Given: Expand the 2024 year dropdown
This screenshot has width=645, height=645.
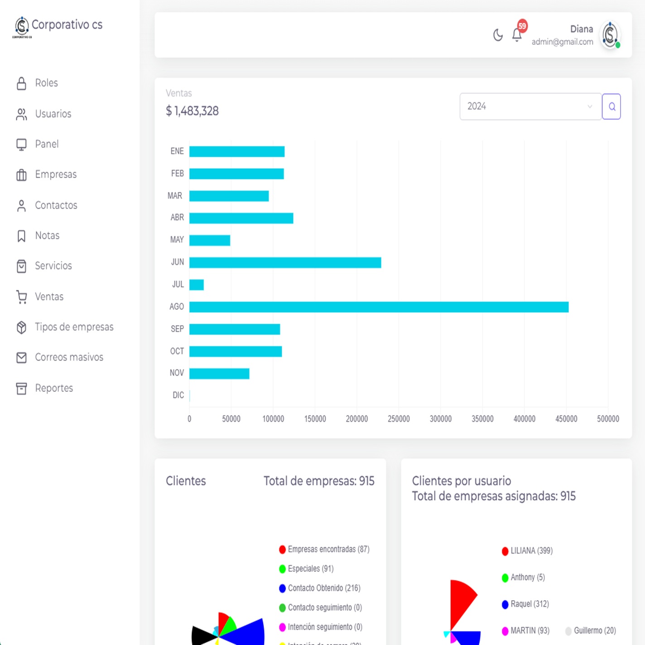Looking at the screenshot, I should 530,106.
